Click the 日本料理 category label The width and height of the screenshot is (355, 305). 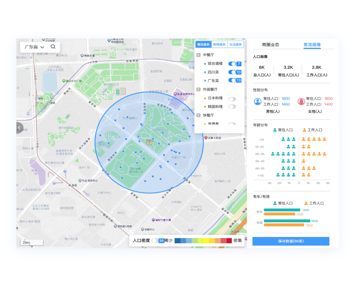215,98
